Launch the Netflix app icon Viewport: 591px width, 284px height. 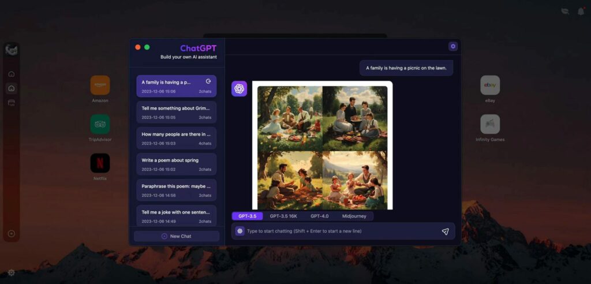(100, 163)
